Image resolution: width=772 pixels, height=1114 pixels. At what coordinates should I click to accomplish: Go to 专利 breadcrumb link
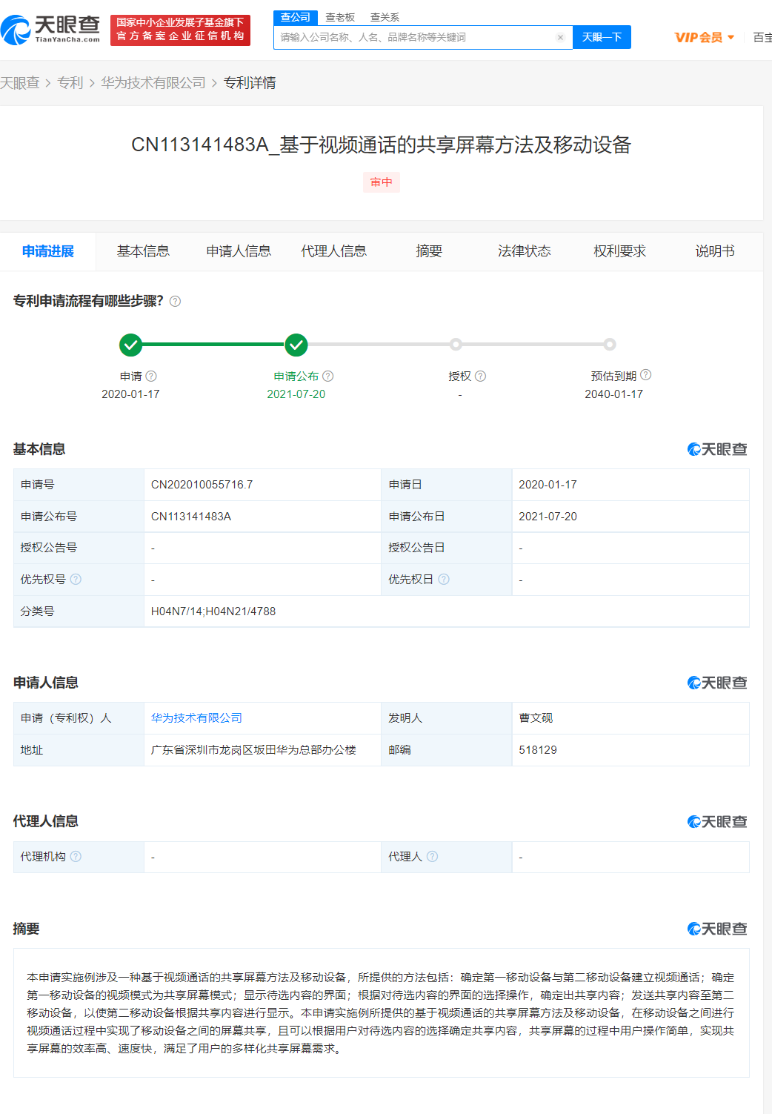coord(70,83)
